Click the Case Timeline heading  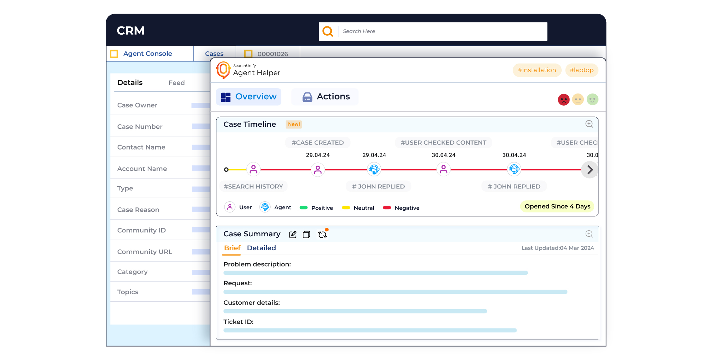coord(250,124)
